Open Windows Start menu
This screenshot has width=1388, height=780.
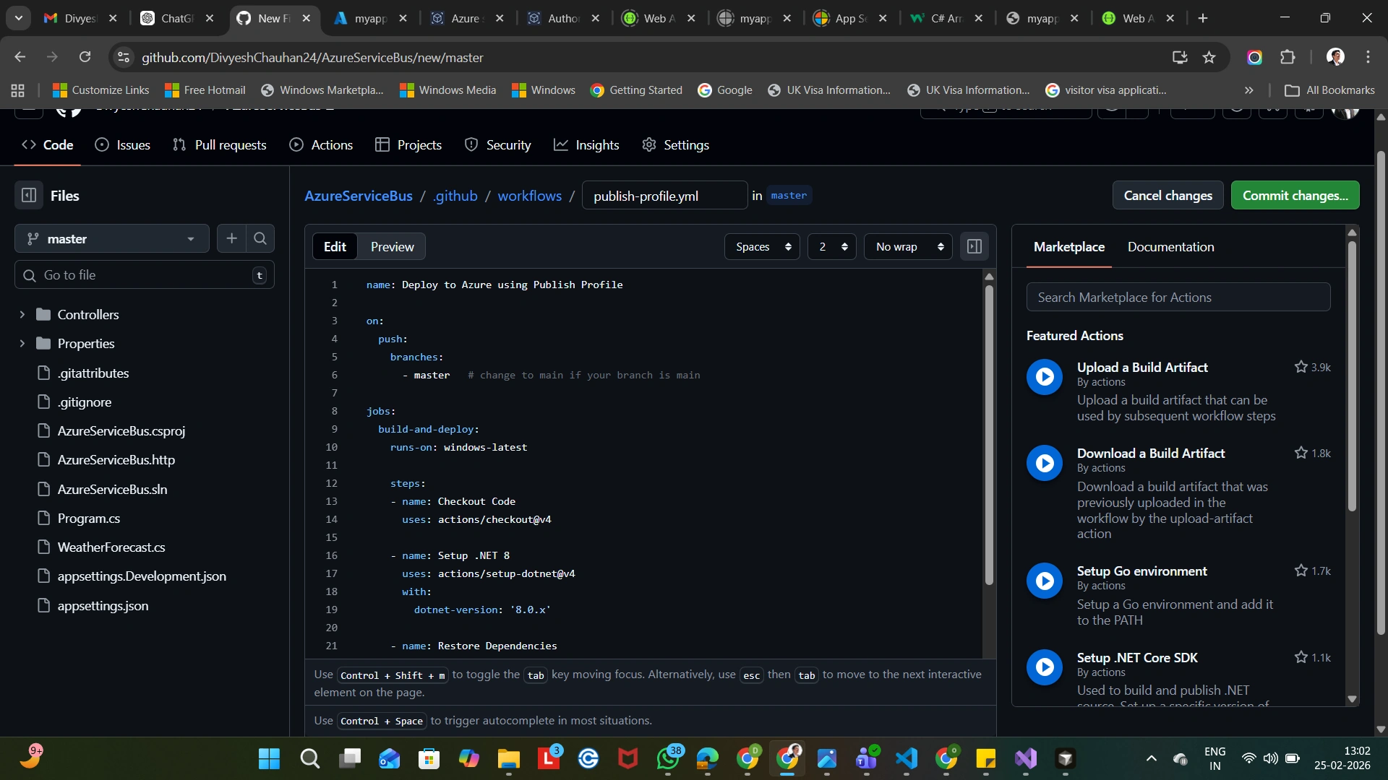269,758
